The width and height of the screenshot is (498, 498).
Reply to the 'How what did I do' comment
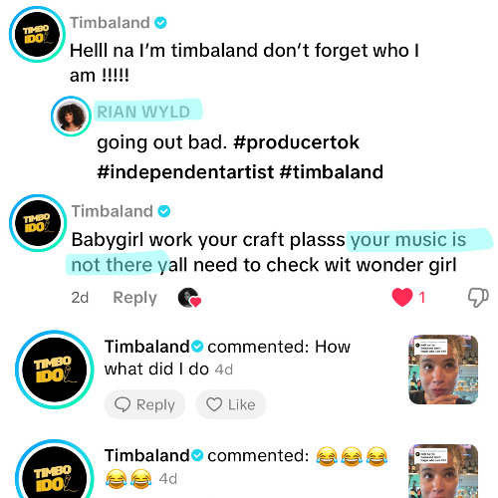pyautogui.click(x=144, y=404)
